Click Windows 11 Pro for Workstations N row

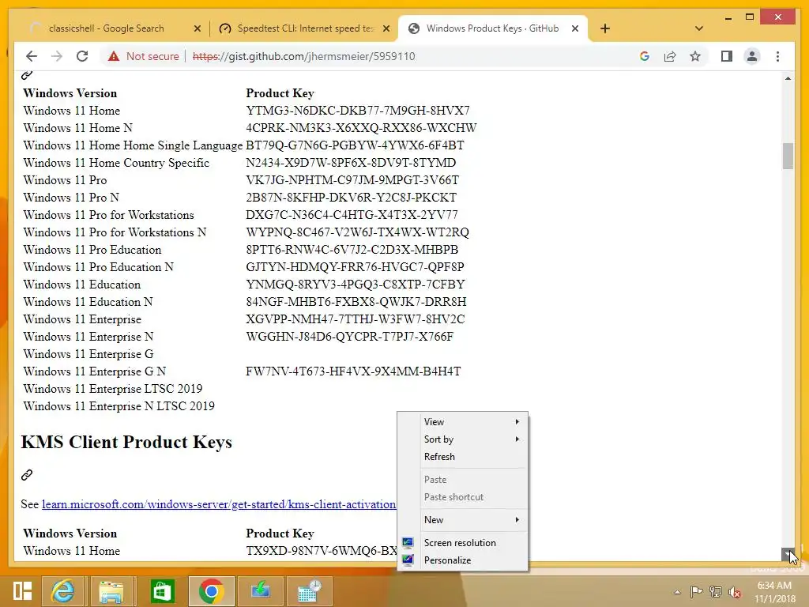(x=246, y=232)
